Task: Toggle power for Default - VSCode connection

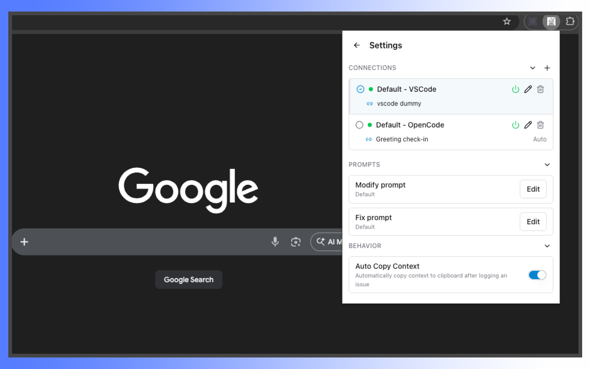Action: (x=516, y=89)
